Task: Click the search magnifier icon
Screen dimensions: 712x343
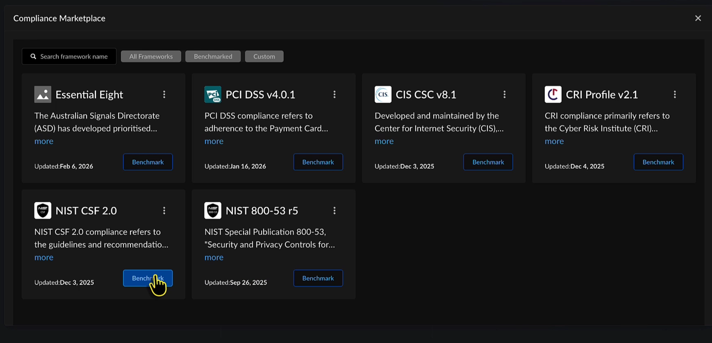Action: click(33, 57)
